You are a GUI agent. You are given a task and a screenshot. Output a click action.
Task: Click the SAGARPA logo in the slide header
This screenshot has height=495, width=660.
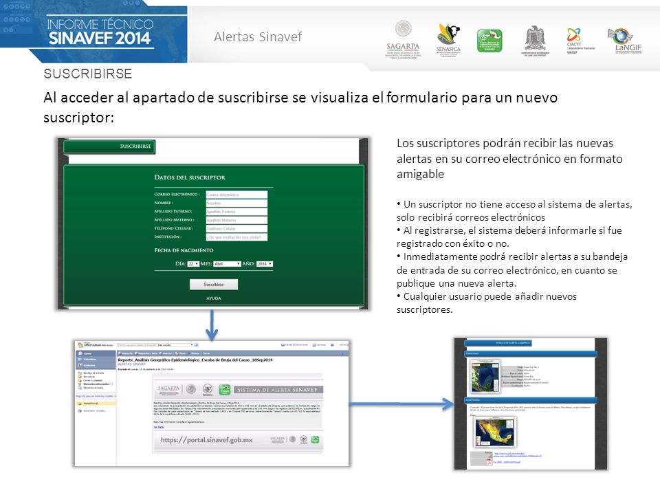(403, 40)
